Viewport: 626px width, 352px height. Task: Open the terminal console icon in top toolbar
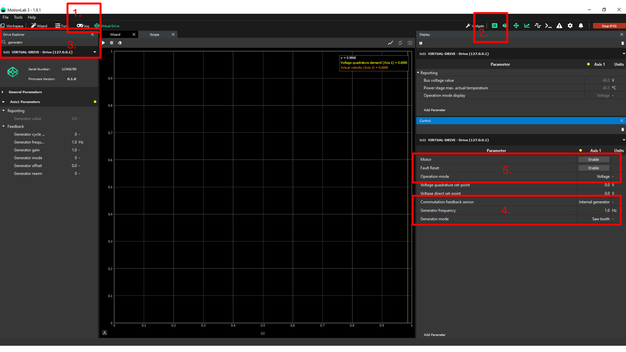tap(549, 26)
